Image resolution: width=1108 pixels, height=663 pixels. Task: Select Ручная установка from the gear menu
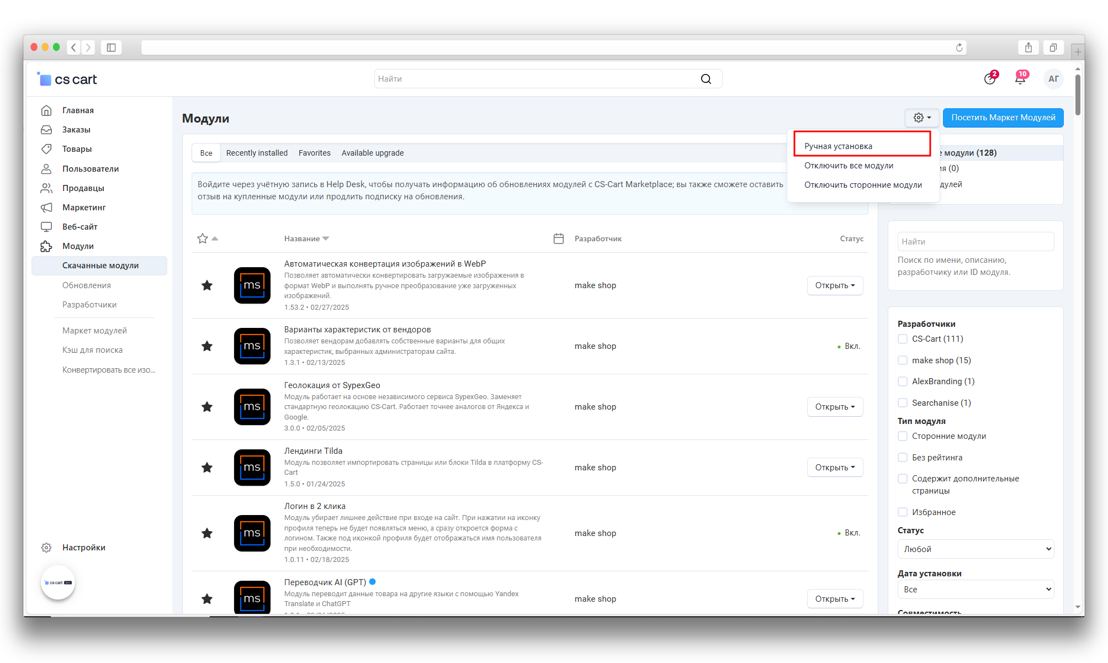click(x=838, y=146)
